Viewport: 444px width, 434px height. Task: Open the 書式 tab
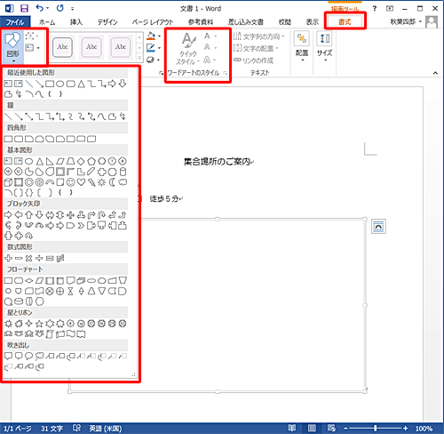click(345, 21)
